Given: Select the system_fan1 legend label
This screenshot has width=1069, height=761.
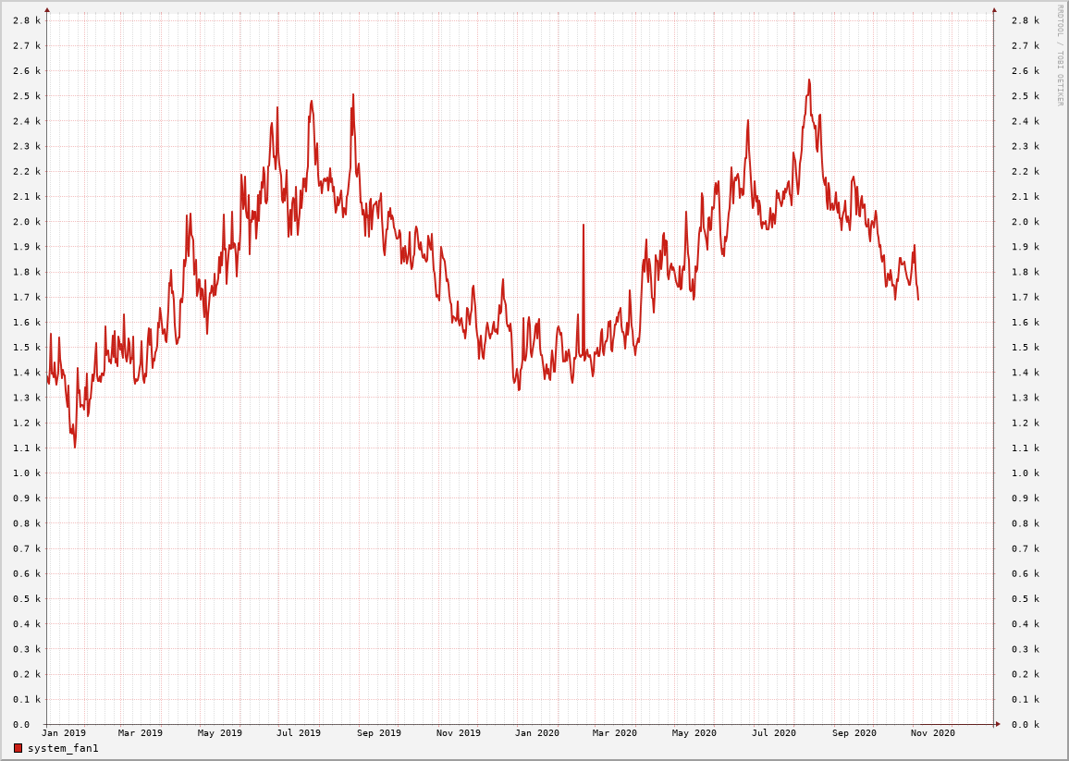Looking at the screenshot, I should (63, 748).
